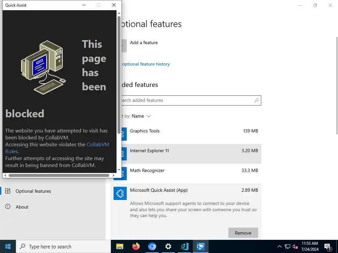
Task: Click Quick Assist scroll left arrow
Action: 5,176
